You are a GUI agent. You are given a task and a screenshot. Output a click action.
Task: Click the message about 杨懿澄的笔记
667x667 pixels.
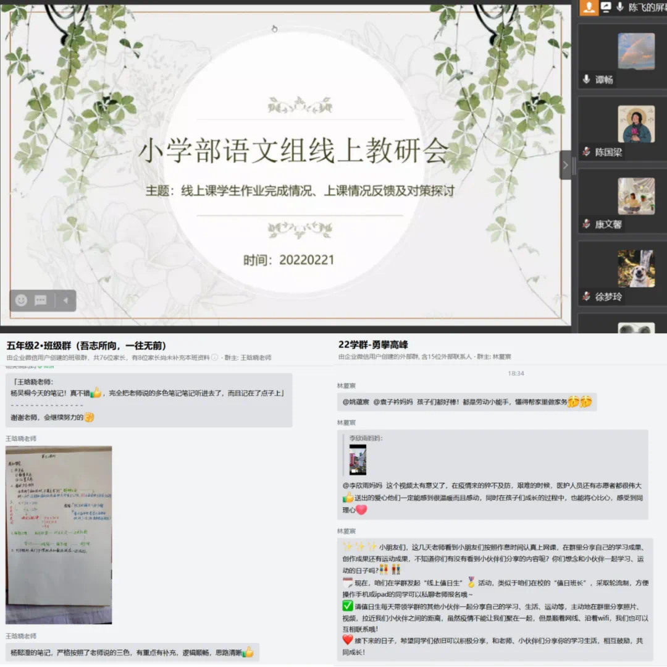click(132, 653)
